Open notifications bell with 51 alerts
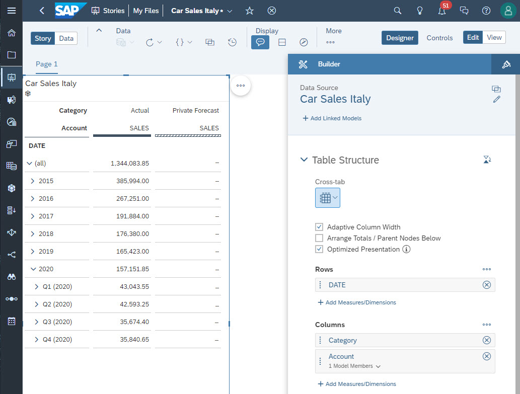 click(x=442, y=11)
